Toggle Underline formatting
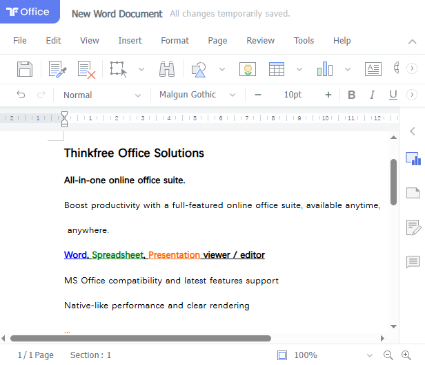 tap(393, 95)
